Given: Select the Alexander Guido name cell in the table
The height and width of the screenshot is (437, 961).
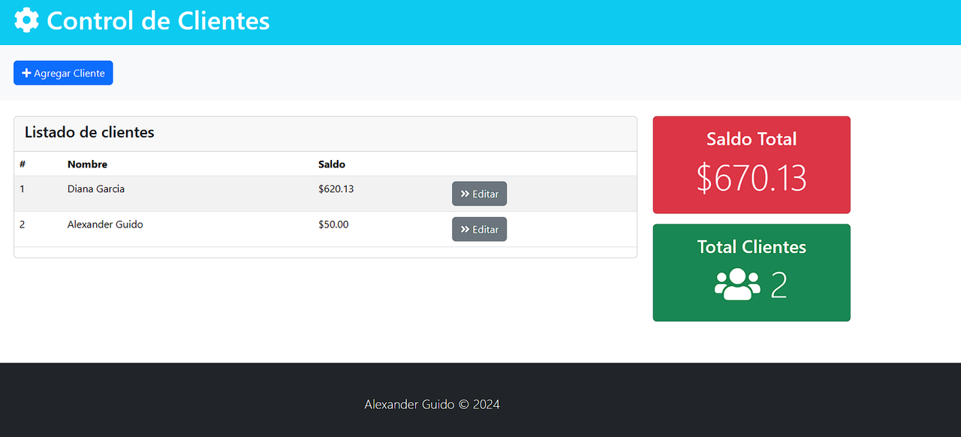Looking at the screenshot, I should pos(105,225).
